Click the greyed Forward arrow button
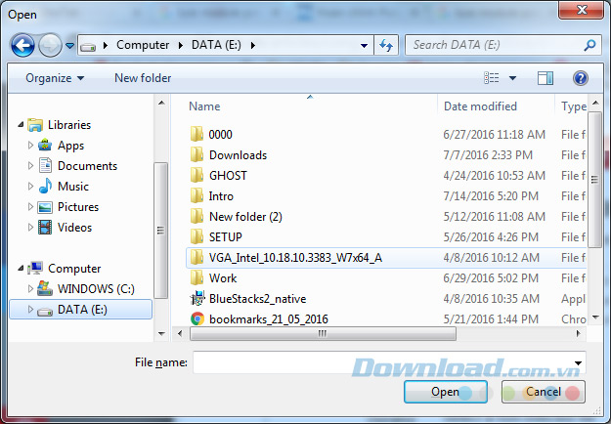611x424 pixels. (x=50, y=46)
